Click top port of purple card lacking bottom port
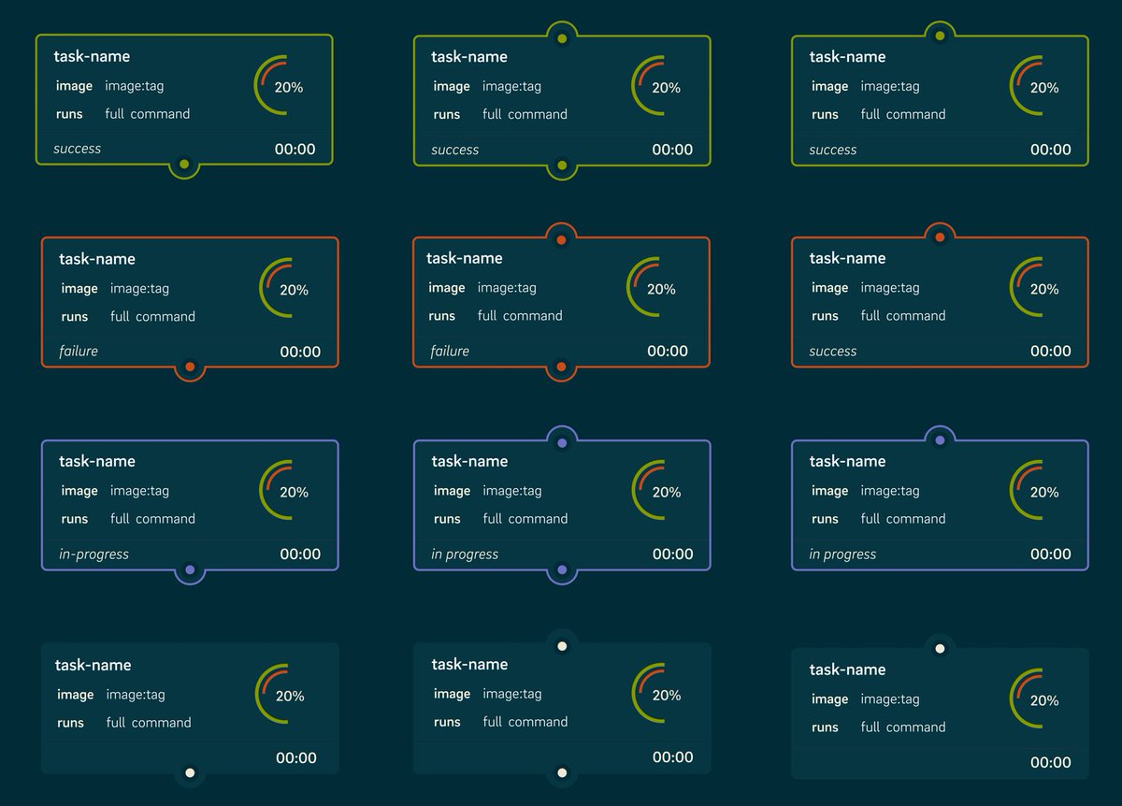 tap(940, 439)
